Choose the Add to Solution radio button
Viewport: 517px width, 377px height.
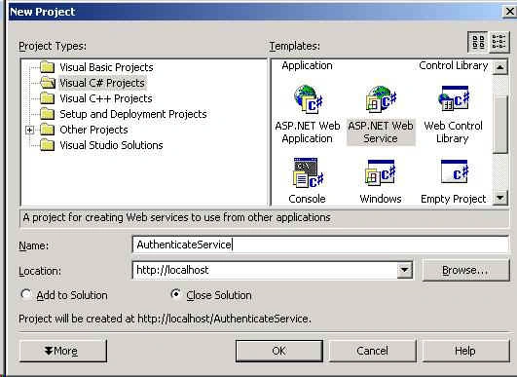[x=26, y=294]
